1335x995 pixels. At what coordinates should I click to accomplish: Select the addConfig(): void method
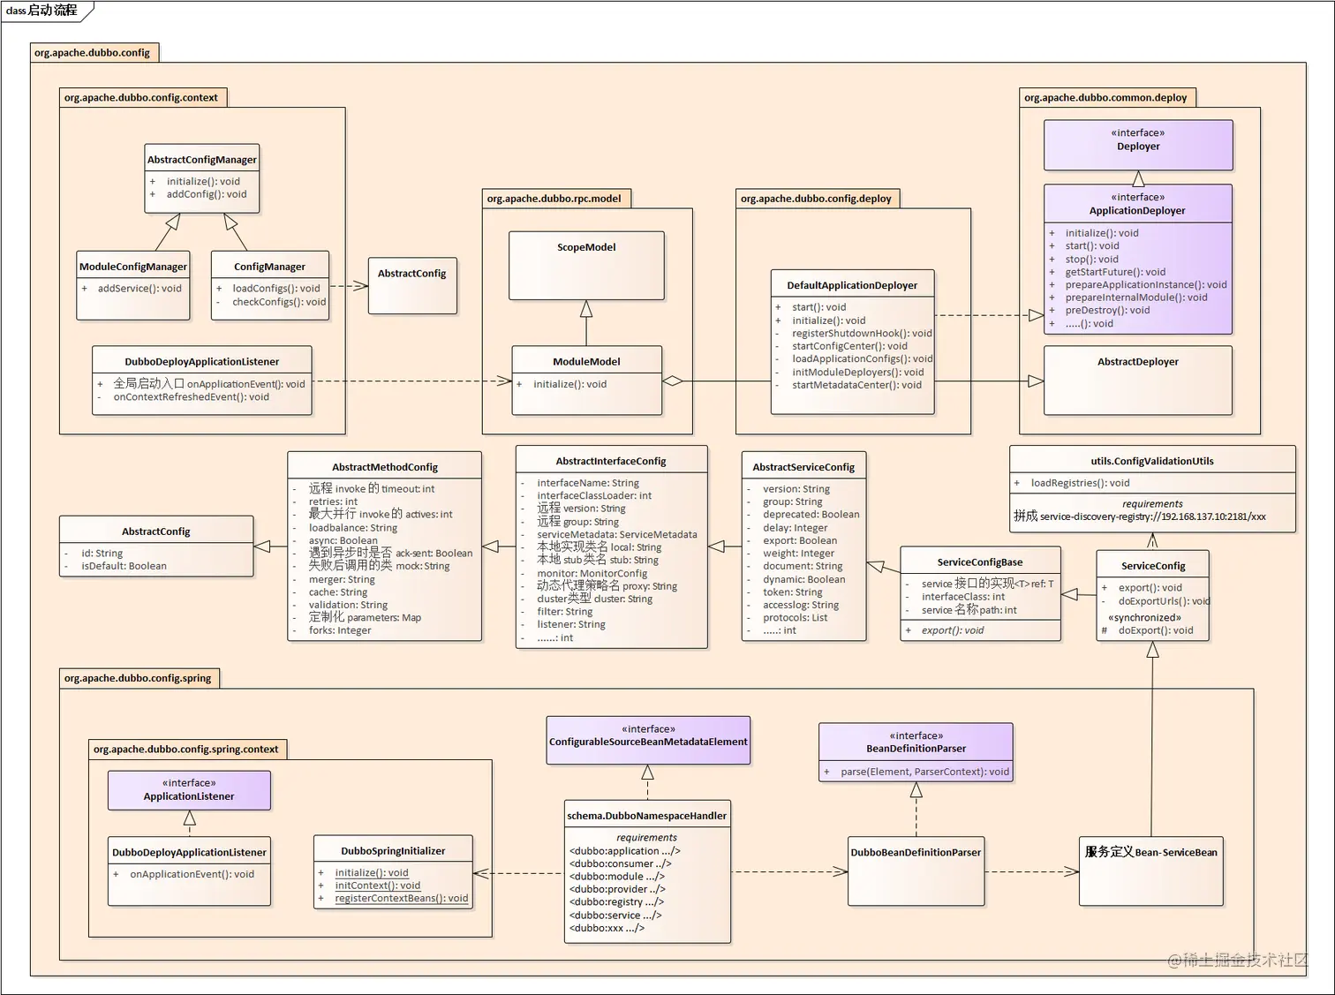[207, 194]
